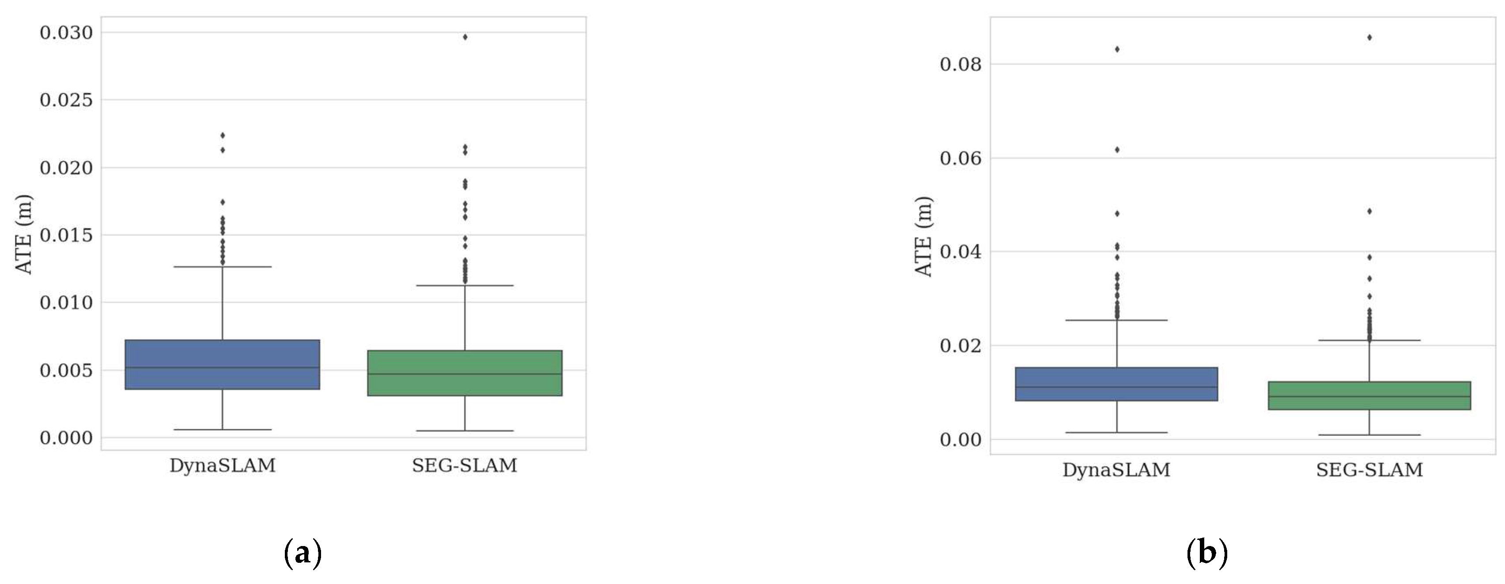Click the blue DynaSLAM box in plot (a)
Image resolution: width=1505 pixels, height=584 pixels.
point(222,365)
